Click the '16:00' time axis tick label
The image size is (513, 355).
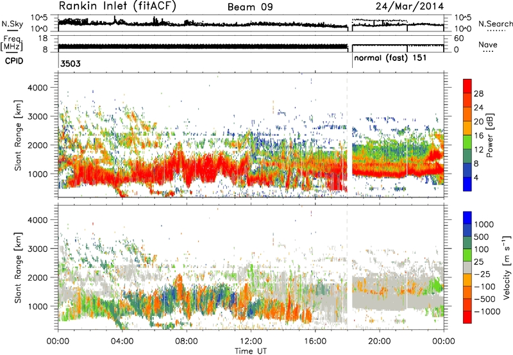click(x=315, y=342)
